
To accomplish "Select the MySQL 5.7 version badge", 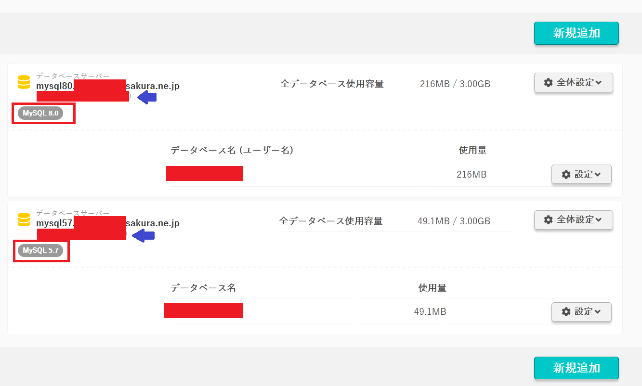I will pos(40,250).
